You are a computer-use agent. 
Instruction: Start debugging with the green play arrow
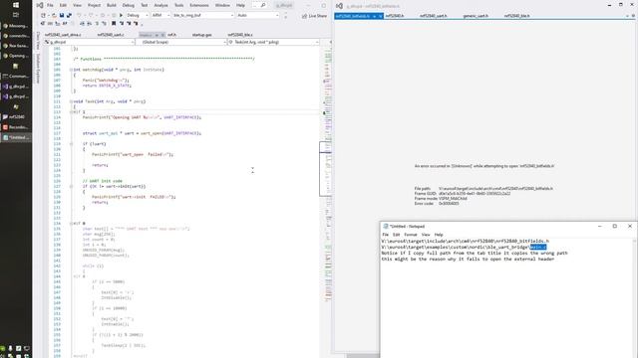[x=121, y=15]
